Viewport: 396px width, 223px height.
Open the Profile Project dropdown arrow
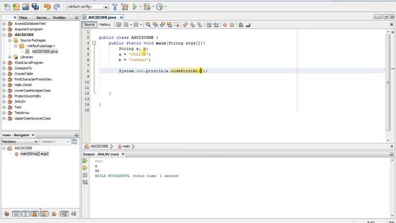pos(166,7)
